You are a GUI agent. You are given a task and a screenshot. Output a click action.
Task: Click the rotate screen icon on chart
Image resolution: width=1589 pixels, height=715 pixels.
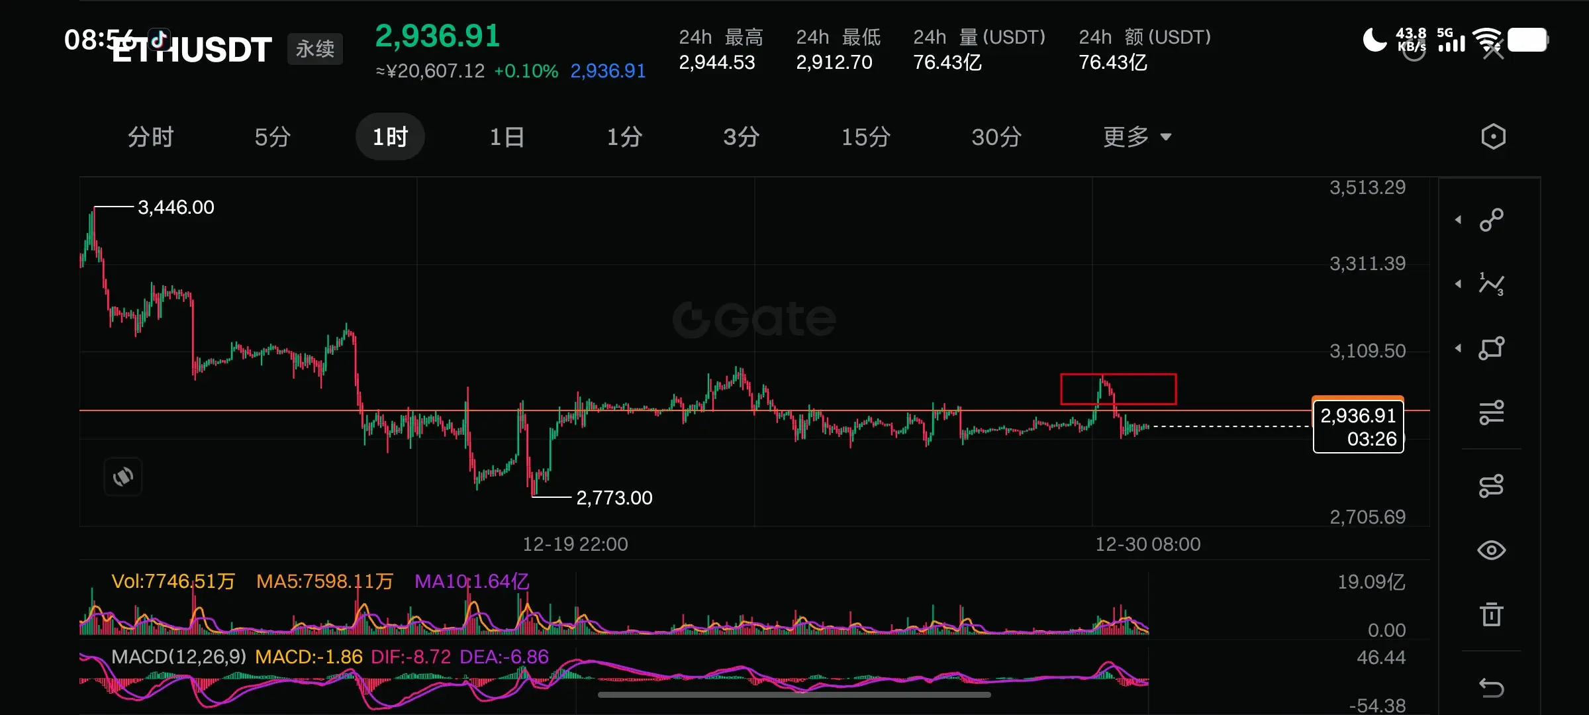pyautogui.click(x=123, y=477)
